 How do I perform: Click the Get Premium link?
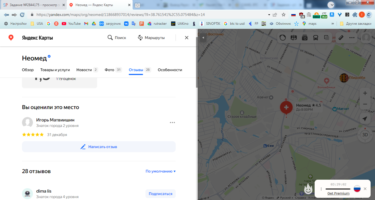[338, 193]
